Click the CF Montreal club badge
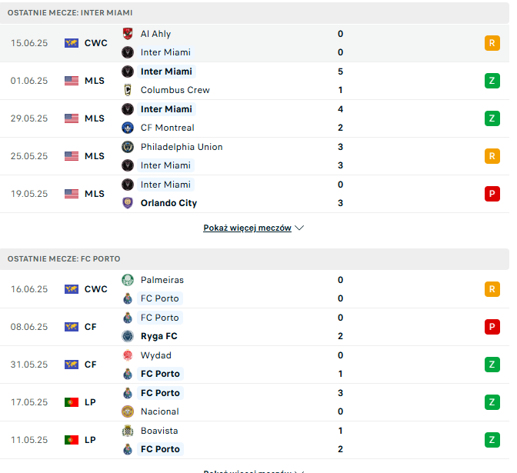The width and height of the screenshot is (517, 473). tap(128, 128)
